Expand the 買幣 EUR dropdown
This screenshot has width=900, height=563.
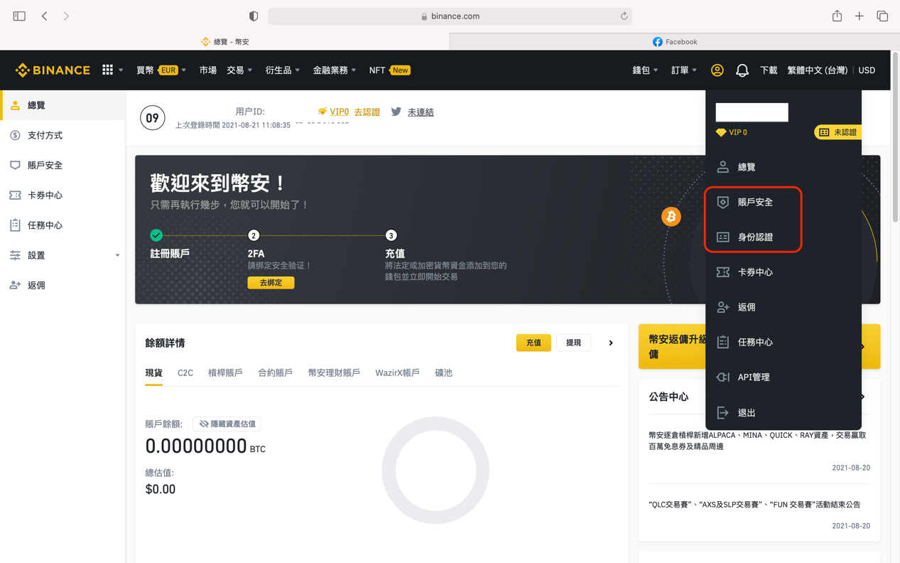[161, 70]
